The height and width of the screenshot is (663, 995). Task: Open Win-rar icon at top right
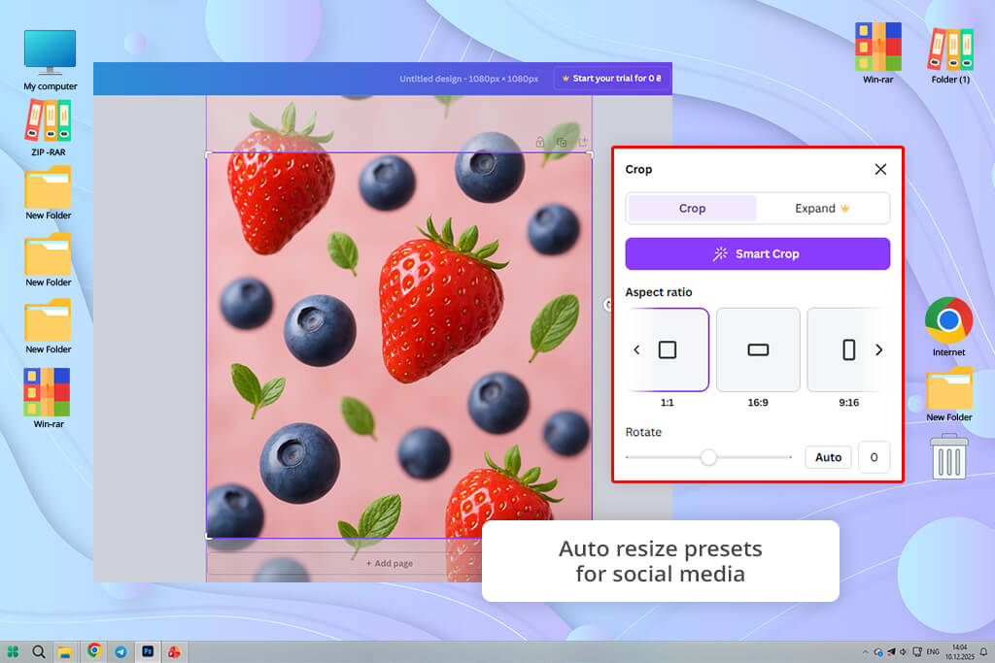(x=877, y=52)
